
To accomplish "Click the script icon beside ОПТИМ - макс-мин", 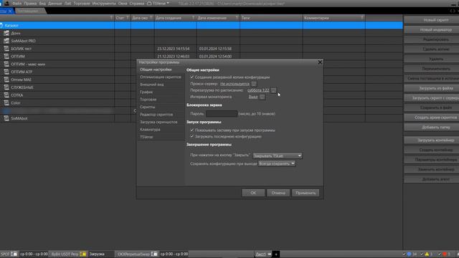I will pos(6,64).
